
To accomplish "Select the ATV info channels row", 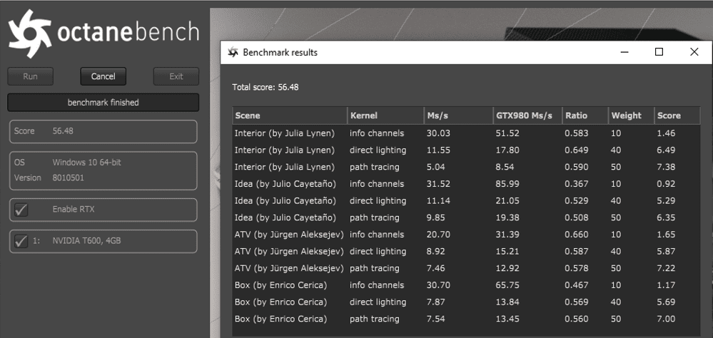I will point(466,235).
